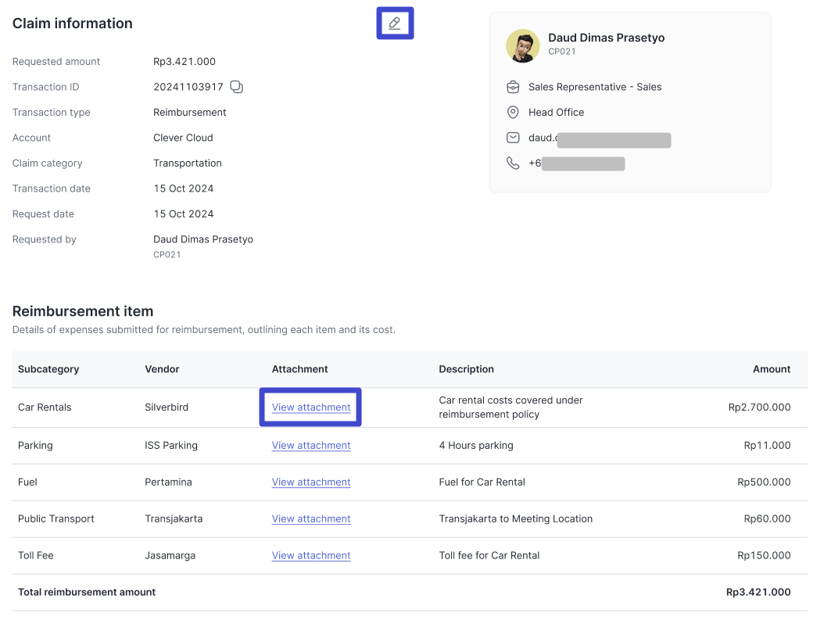The width and height of the screenshot is (824, 635).
Task: Click the phone icon in the employee card
Action: [513, 163]
